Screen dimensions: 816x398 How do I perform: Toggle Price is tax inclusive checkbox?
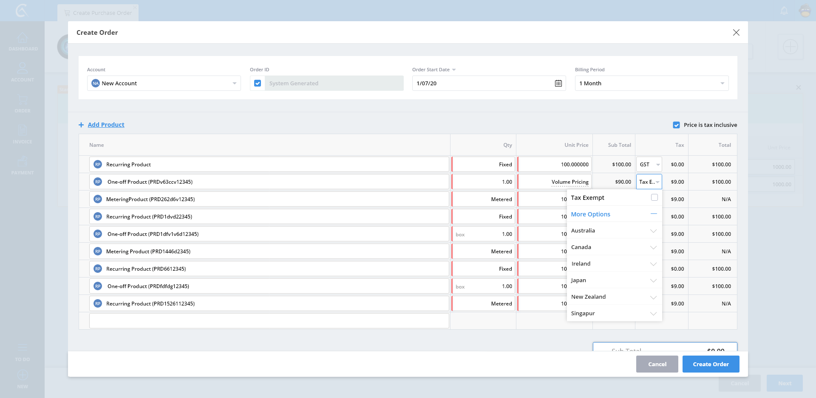point(676,125)
